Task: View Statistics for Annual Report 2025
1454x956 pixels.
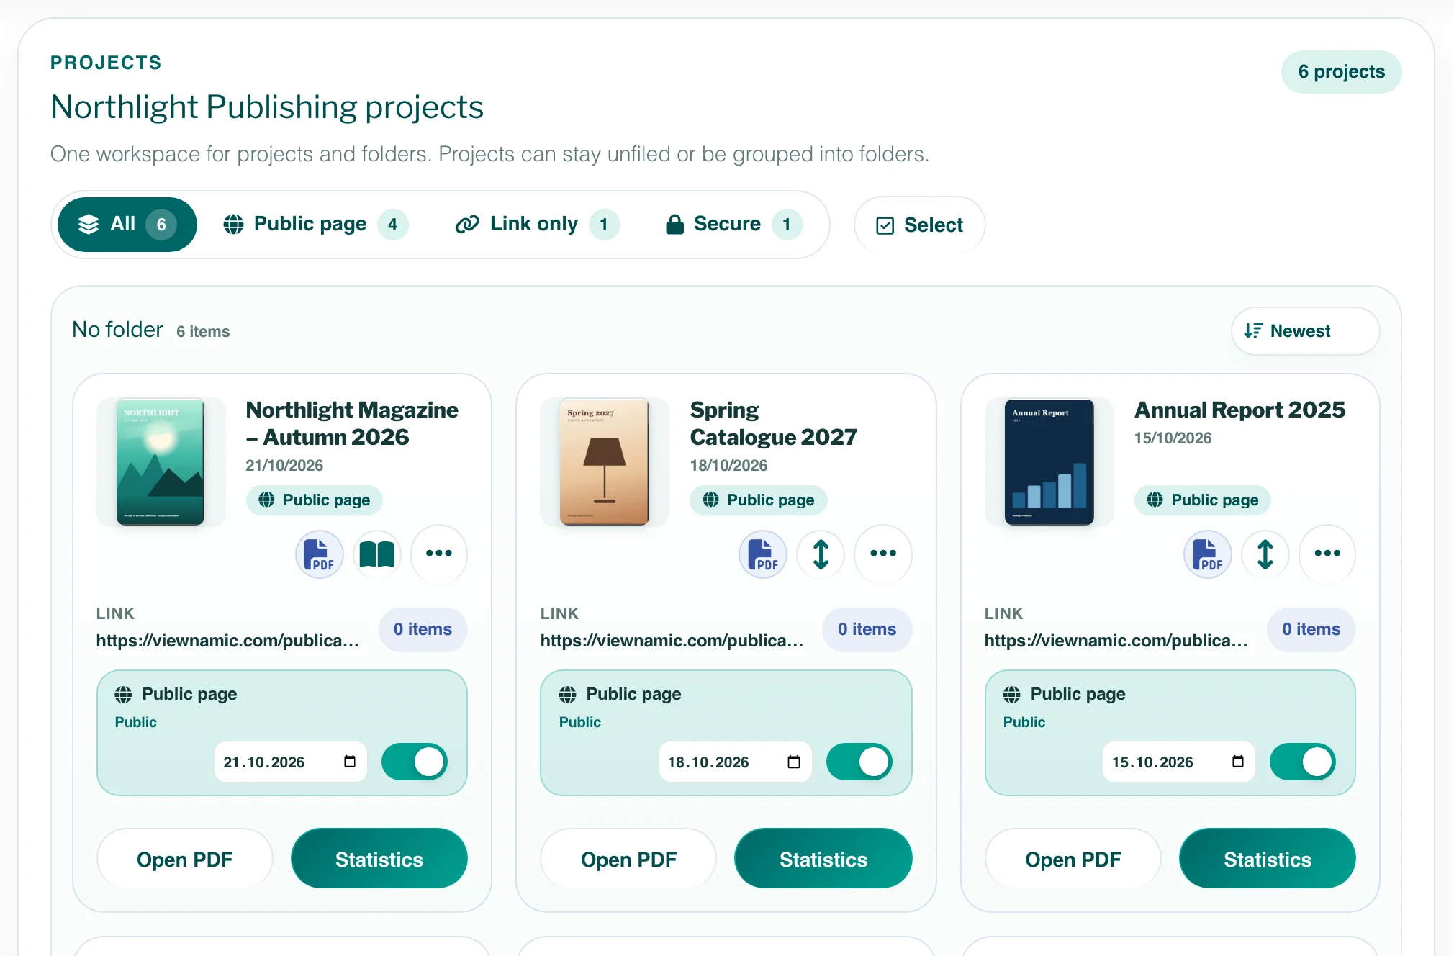Action: coord(1268,859)
